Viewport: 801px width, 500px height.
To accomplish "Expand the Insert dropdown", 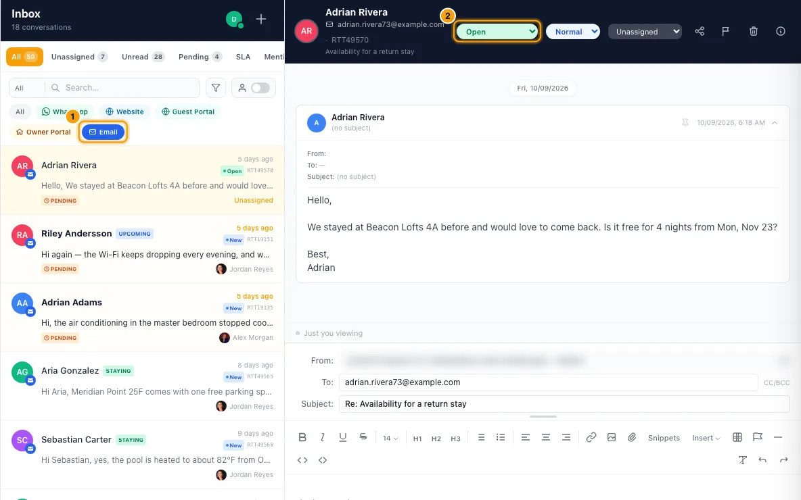I will click(706, 438).
